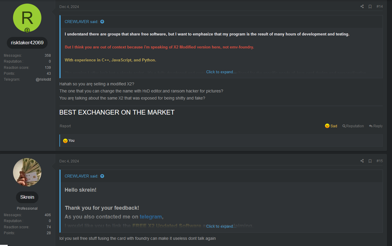Open post #14 permalink number
Screen dimensions: 392x246
379,6
